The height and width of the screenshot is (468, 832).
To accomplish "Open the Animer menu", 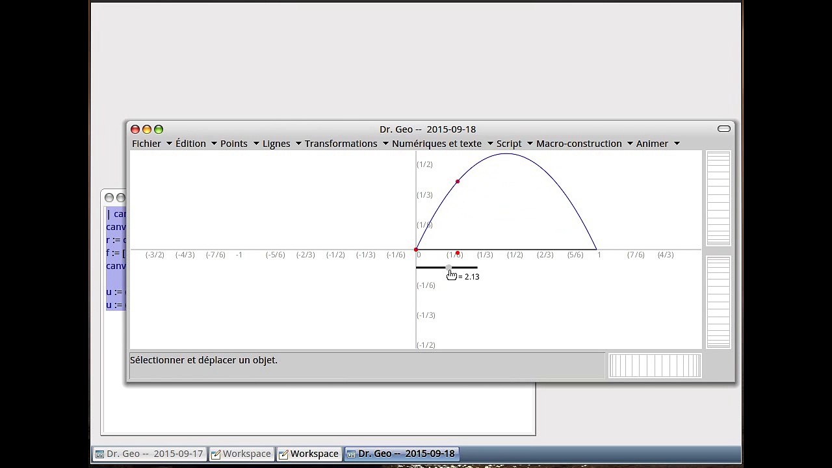I will click(652, 144).
